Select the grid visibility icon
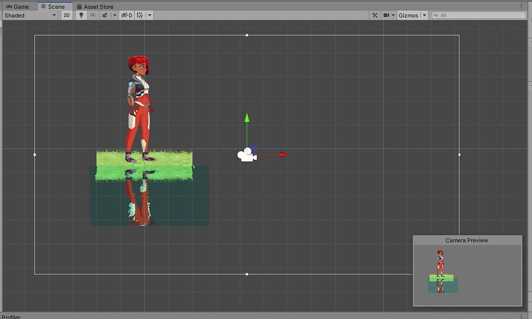The height and width of the screenshot is (319, 532). (x=140, y=15)
